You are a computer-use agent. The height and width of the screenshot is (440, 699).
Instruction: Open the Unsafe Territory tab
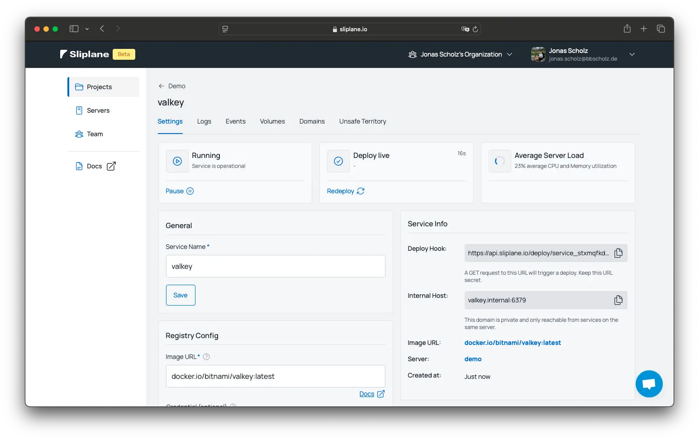click(x=362, y=121)
